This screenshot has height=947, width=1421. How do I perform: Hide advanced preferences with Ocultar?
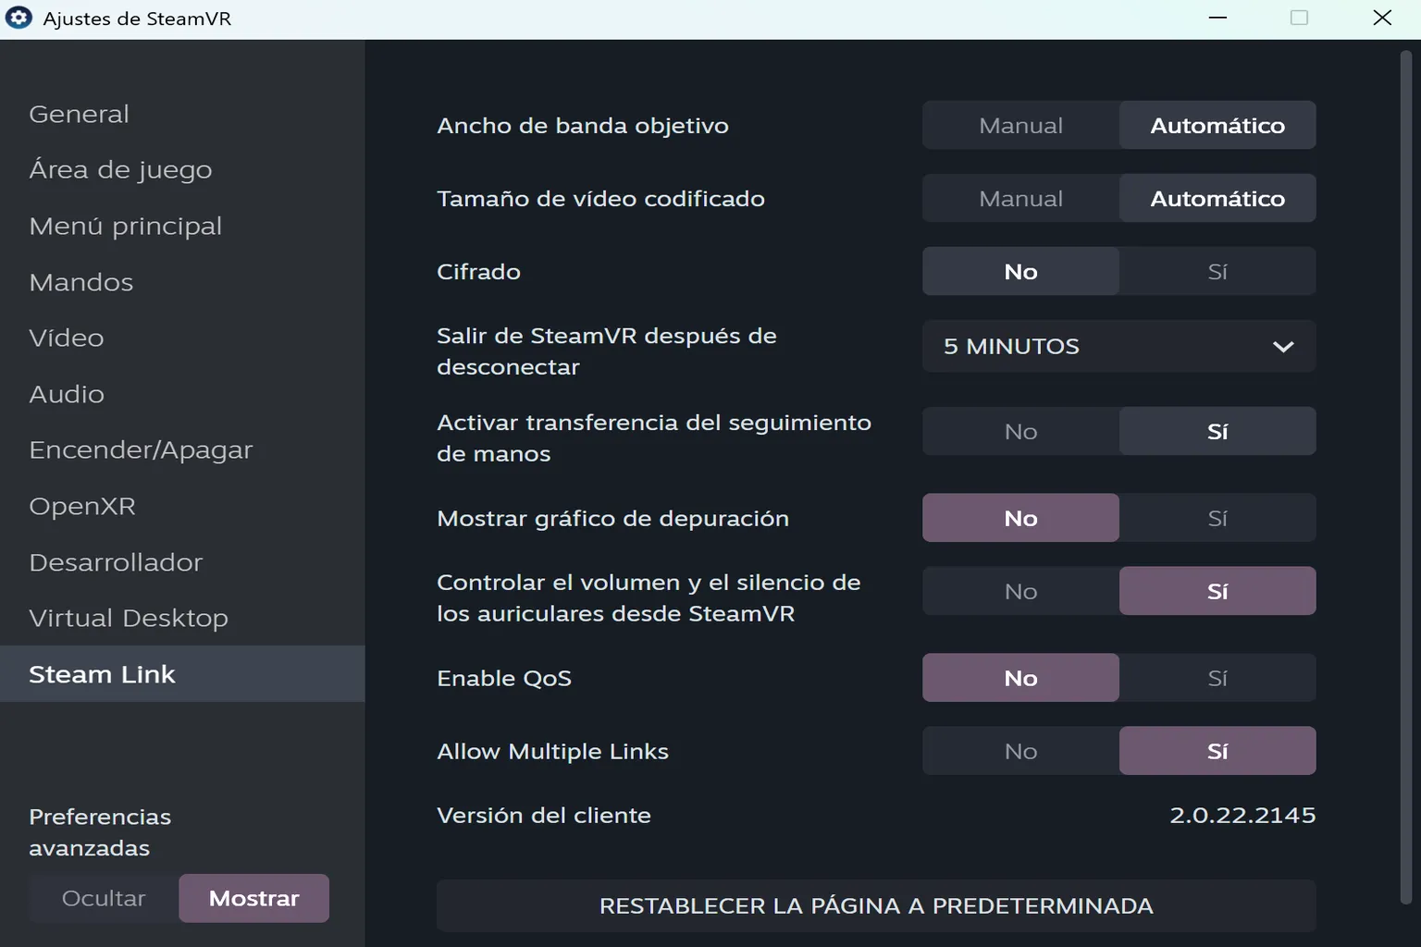[x=104, y=898]
